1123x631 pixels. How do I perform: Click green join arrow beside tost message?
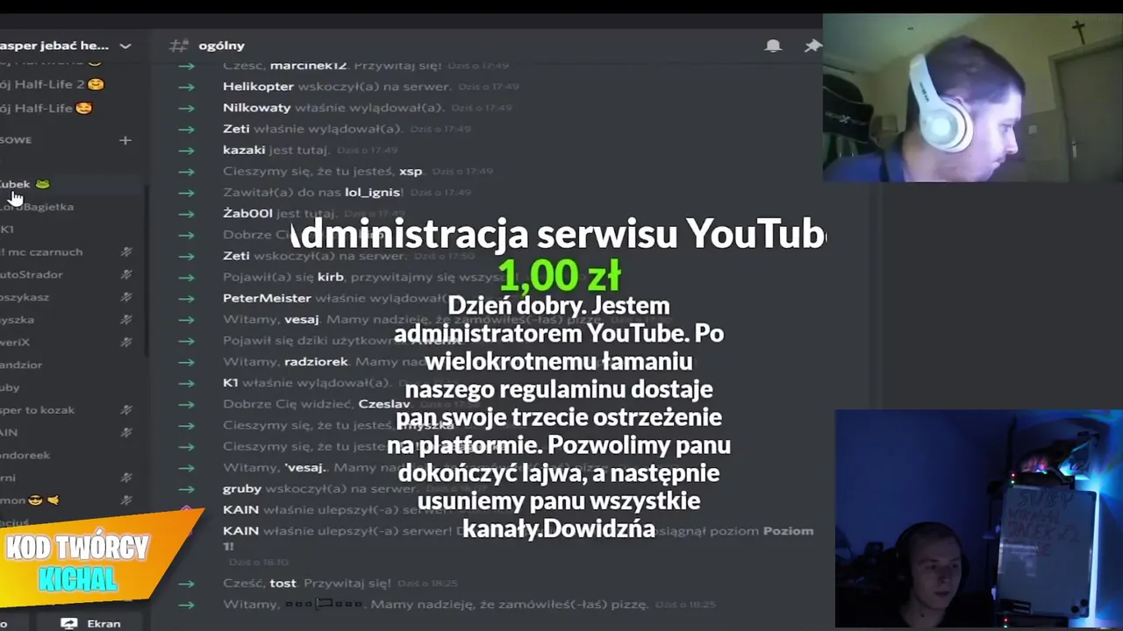(185, 583)
